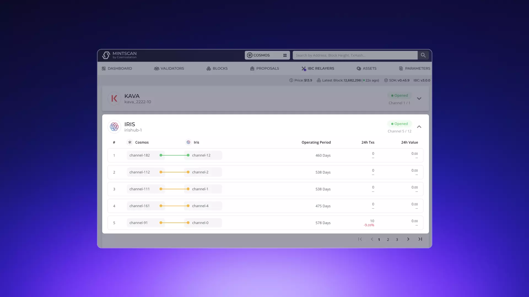Click the Blocks cube icon
529x297 pixels.
coord(209,68)
